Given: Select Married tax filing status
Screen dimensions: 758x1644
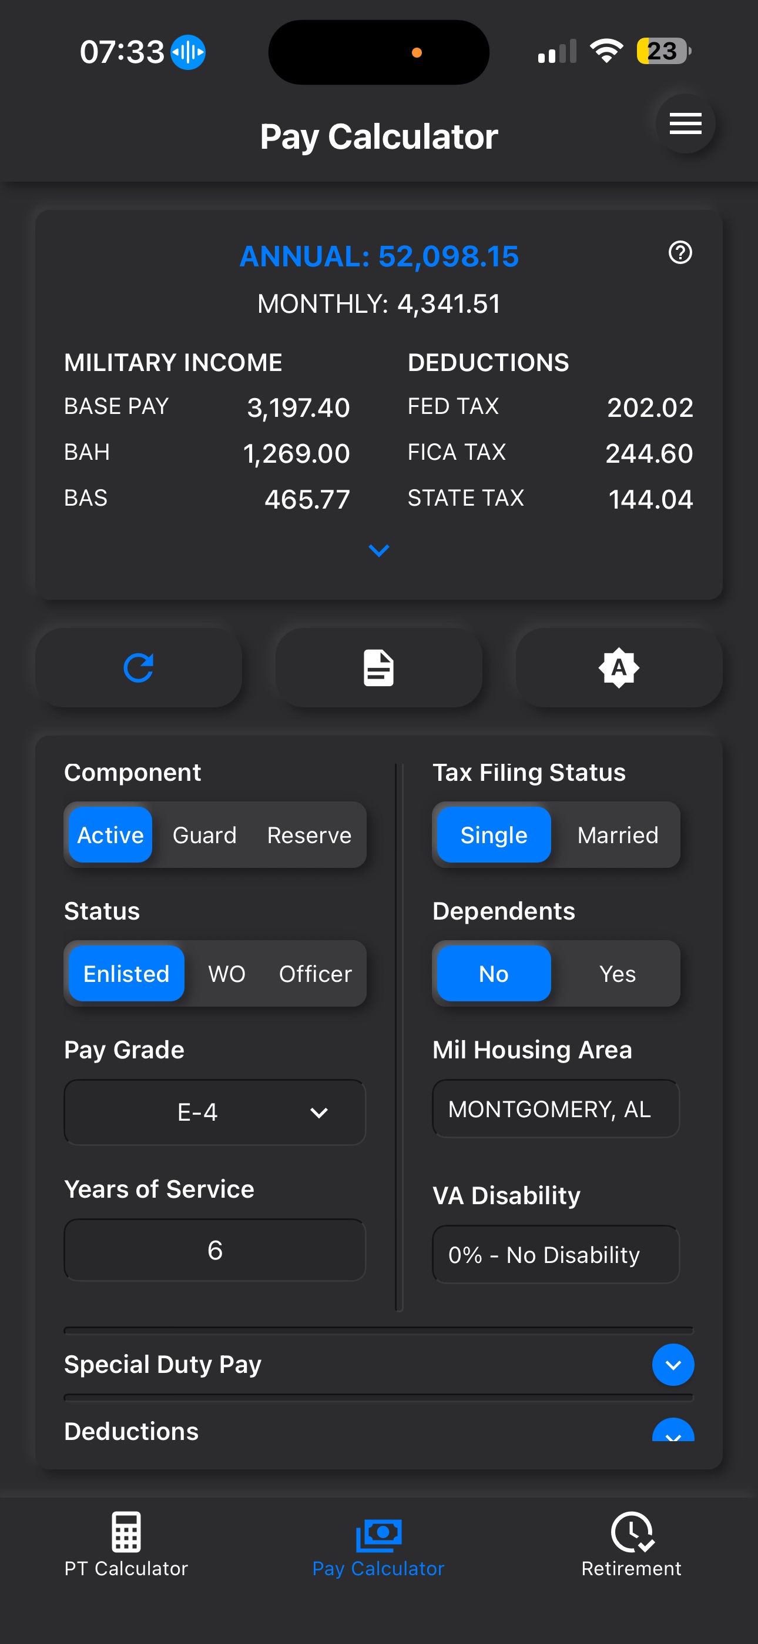Looking at the screenshot, I should (618, 835).
